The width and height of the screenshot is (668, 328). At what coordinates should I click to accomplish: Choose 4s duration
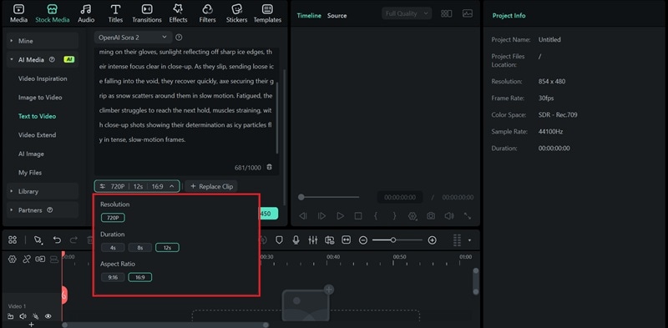pyautogui.click(x=113, y=248)
